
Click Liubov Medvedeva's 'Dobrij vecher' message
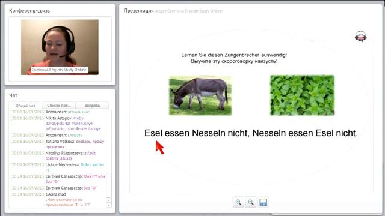click(58, 167)
